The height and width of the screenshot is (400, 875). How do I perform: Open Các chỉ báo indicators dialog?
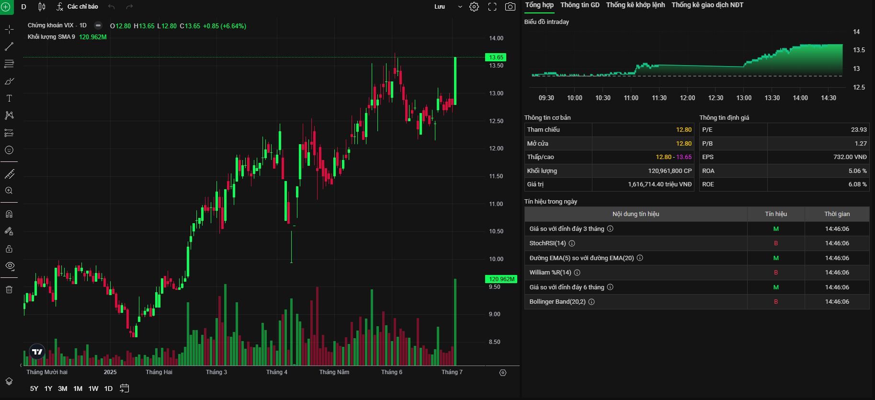click(77, 7)
